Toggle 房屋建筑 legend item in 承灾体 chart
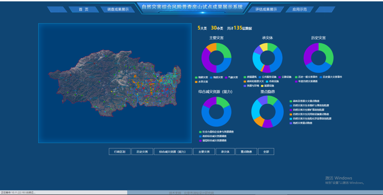 [251, 77]
